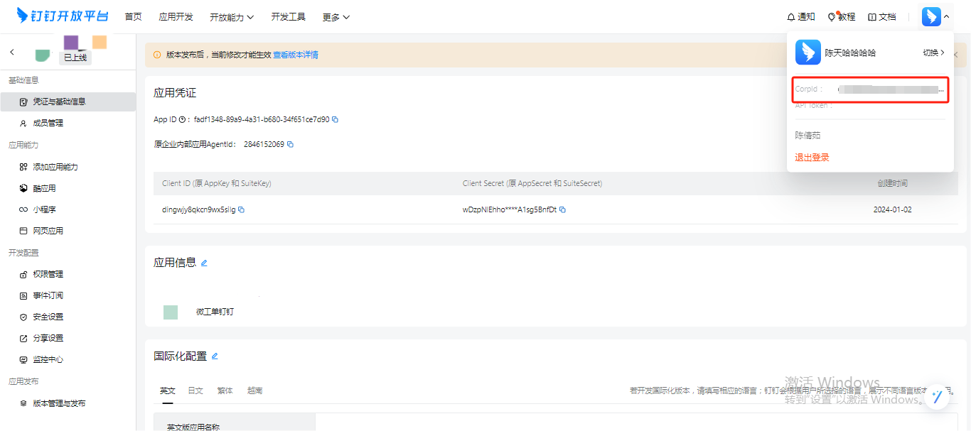The height and width of the screenshot is (431, 971).
Task: Edit 应用信息 with pencil icon
Action: pyautogui.click(x=204, y=263)
